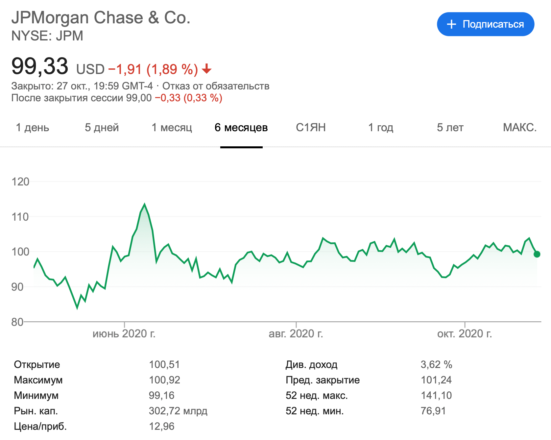Click the 99,33 price value
551x440 pixels.
pyautogui.click(x=40, y=66)
